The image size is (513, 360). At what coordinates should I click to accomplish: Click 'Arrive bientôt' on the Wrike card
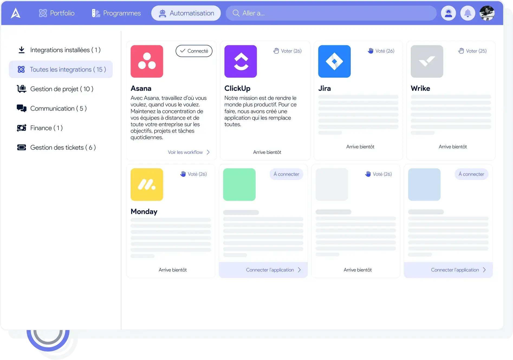point(453,147)
